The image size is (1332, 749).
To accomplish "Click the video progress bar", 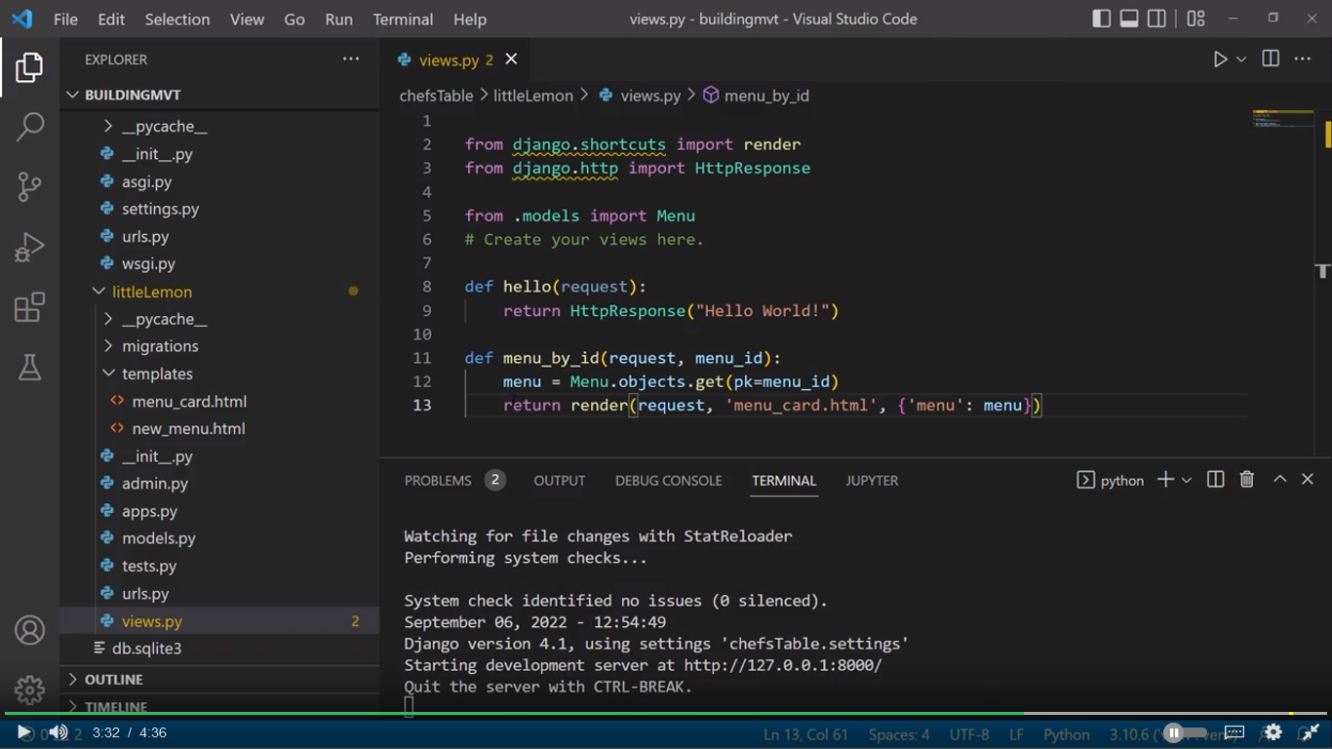I will tap(666, 714).
